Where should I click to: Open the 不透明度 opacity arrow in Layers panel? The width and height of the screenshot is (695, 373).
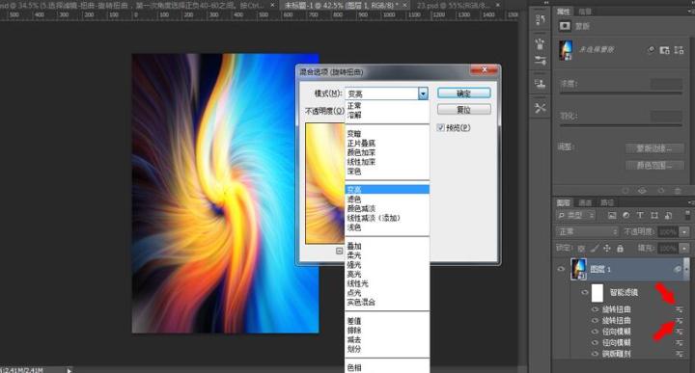pos(685,232)
